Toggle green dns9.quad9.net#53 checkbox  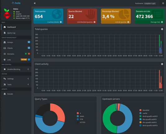pyautogui.click(x=141, y=116)
